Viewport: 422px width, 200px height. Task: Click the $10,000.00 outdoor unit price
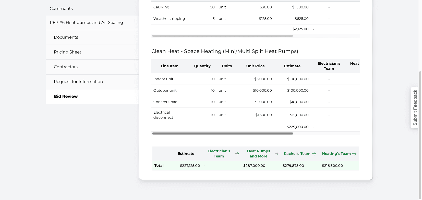pyautogui.click(x=262, y=90)
